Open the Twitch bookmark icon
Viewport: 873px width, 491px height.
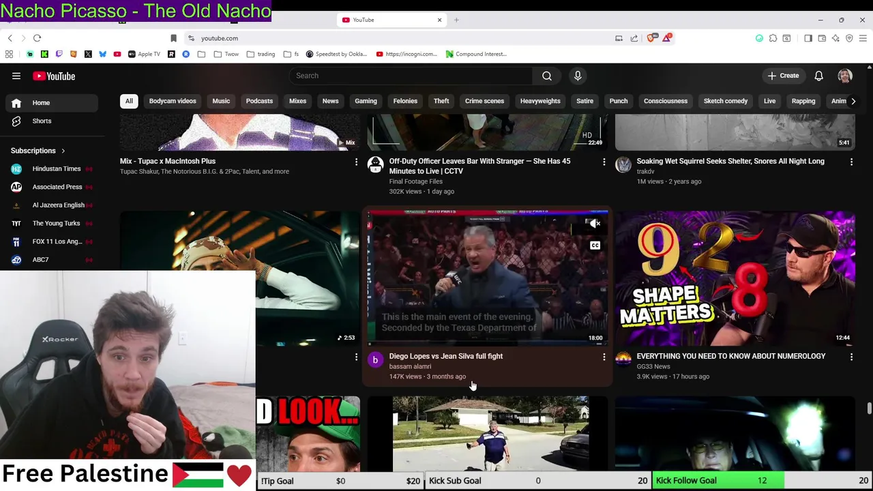59,54
